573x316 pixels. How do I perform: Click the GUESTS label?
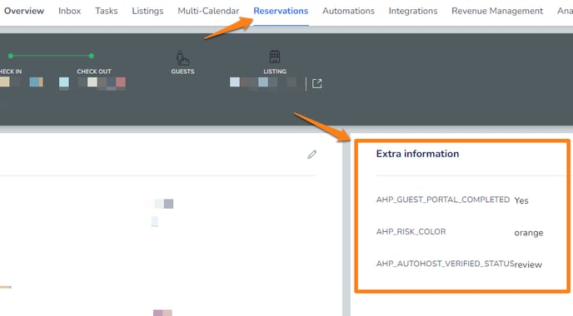point(182,72)
